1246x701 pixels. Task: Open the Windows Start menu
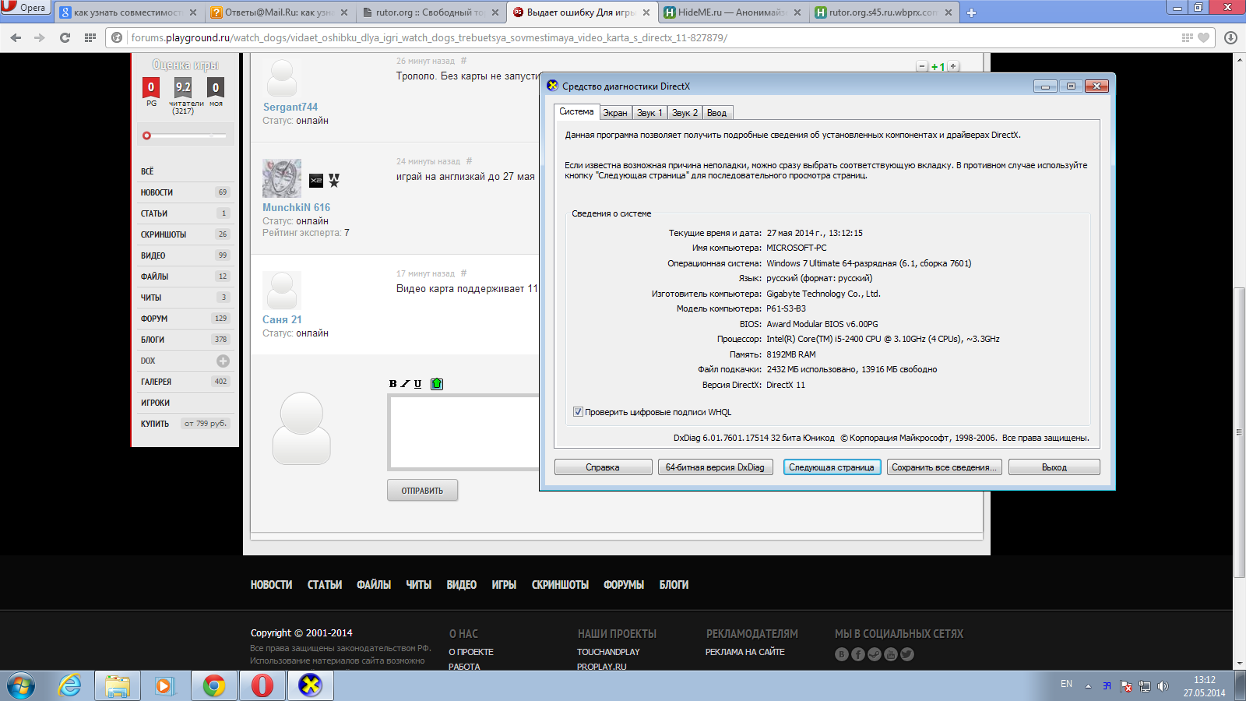(21, 685)
